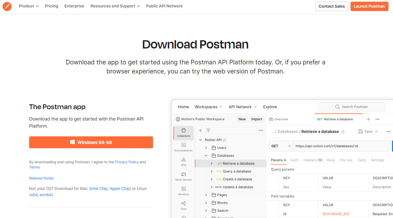Click the Search Postman field

[352, 107]
